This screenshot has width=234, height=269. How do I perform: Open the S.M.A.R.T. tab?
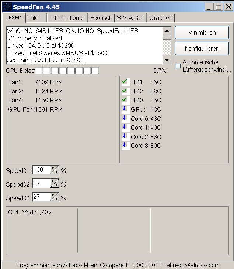coord(131,18)
